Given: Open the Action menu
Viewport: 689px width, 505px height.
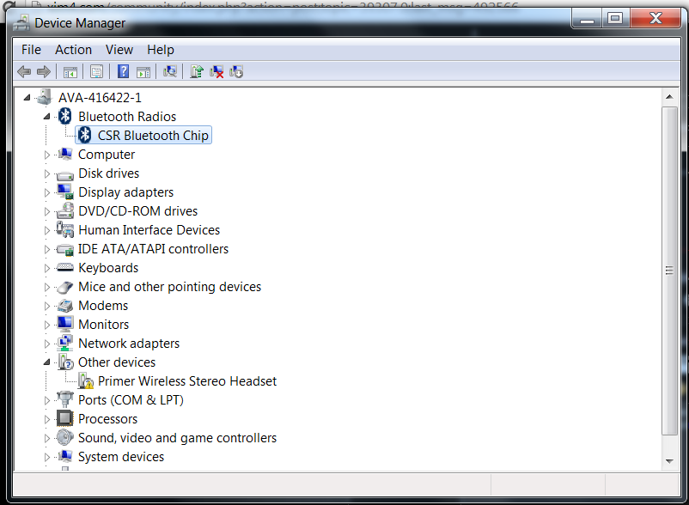Looking at the screenshot, I should [x=73, y=50].
